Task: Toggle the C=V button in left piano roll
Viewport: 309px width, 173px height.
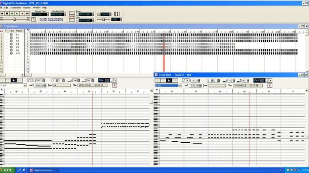Action: point(101,80)
